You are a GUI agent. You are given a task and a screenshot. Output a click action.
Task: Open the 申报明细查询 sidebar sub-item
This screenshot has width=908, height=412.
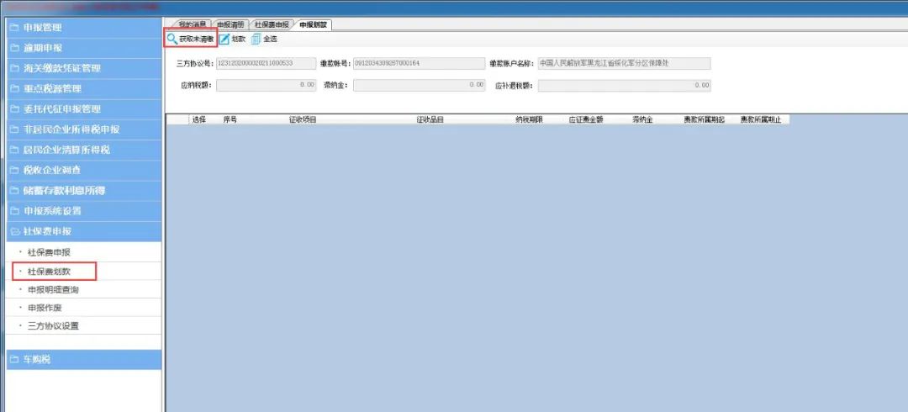tap(53, 289)
